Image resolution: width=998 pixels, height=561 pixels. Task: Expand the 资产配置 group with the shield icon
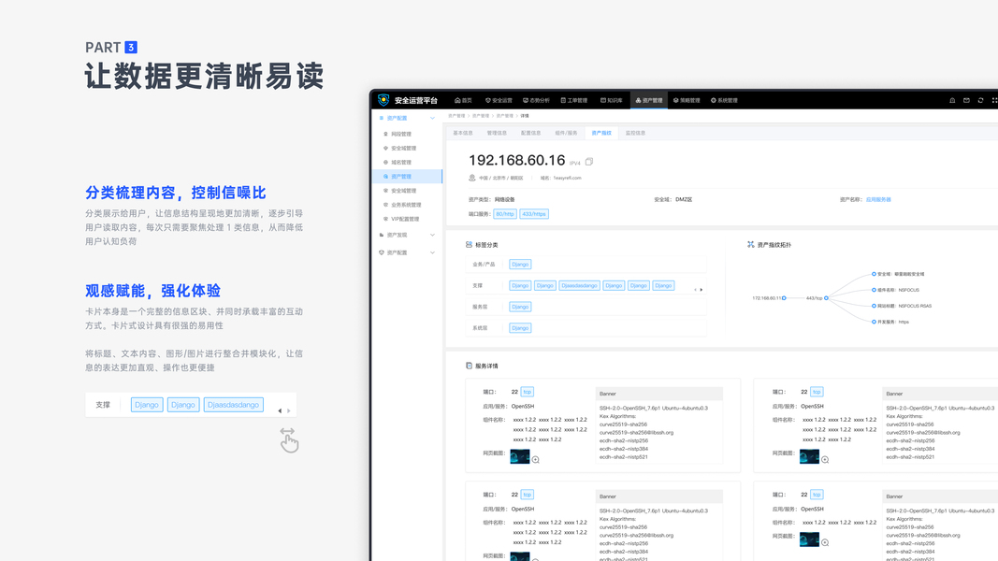pos(408,252)
